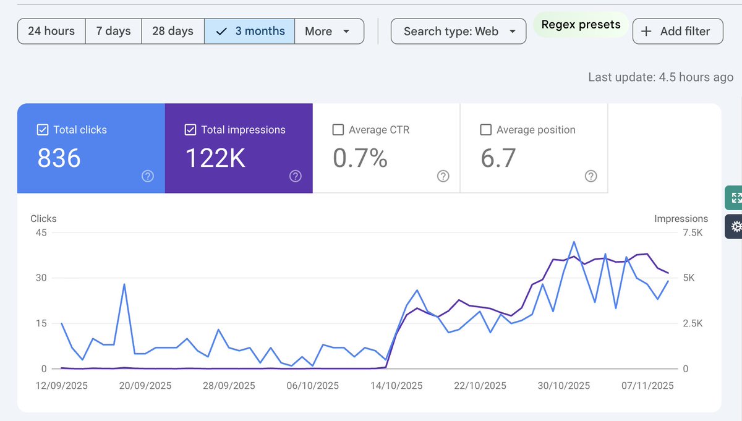This screenshot has height=421, width=742.
Task: Click the Regex presets button
Action: tap(581, 25)
